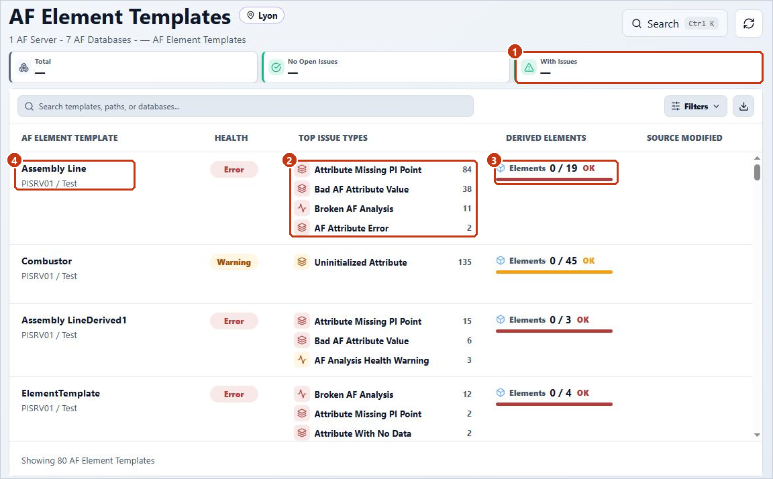773x479 pixels.
Task: Open the Assembly Line template
Action: 54,168
